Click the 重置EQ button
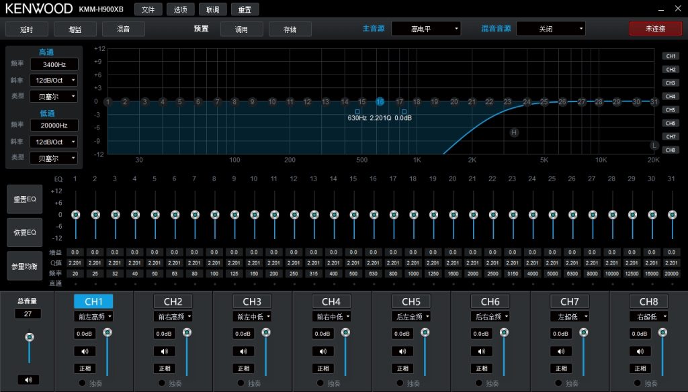Viewport: 688px width, 392px height. click(25, 199)
